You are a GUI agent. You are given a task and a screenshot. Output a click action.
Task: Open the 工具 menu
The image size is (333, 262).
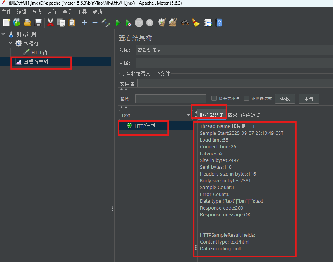[82, 12]
